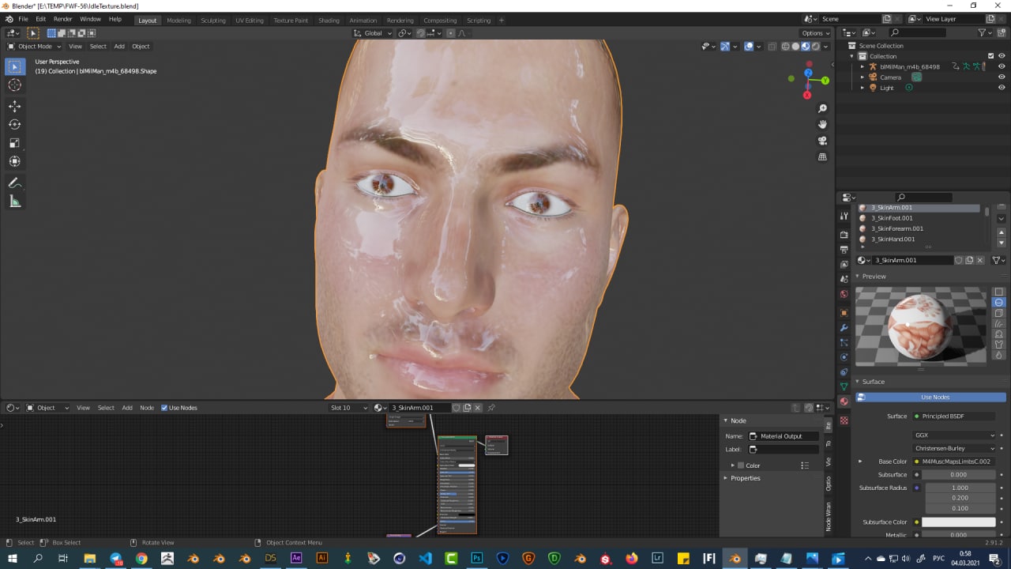Click the Subsurface Color white swatch
This screenshot has height=569, width=1011.
coord(958,522)
